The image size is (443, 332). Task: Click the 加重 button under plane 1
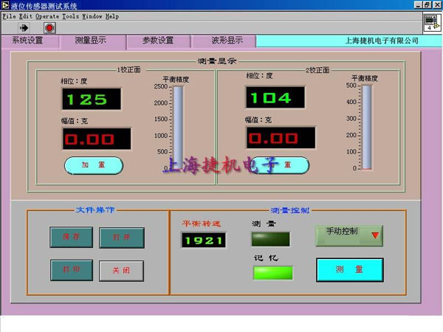click(94, 165)
